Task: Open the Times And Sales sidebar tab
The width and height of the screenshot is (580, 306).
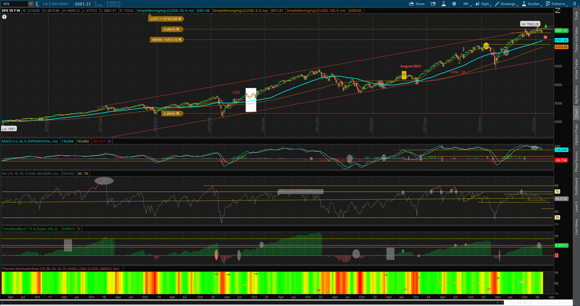Action: click(576, 40)
